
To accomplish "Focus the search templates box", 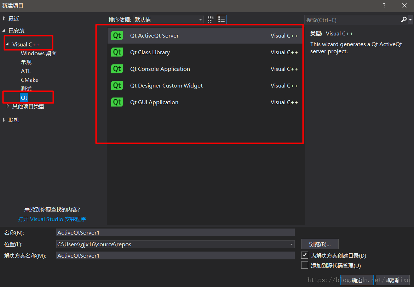I will 353,20.
